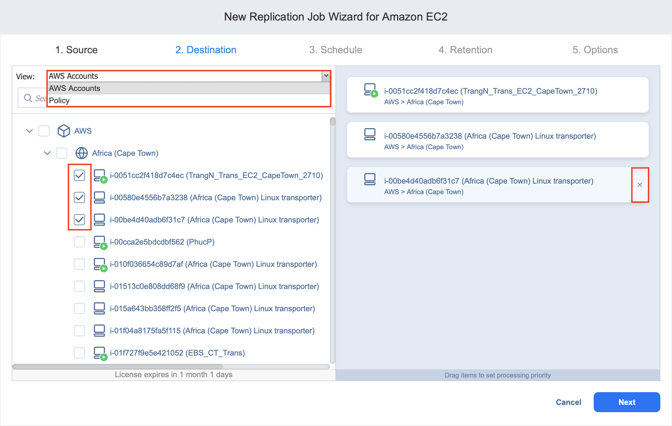Click the horizontal scrollbar under the instance tree
This screenshot has height=426, width=672.
click(118, 366)
